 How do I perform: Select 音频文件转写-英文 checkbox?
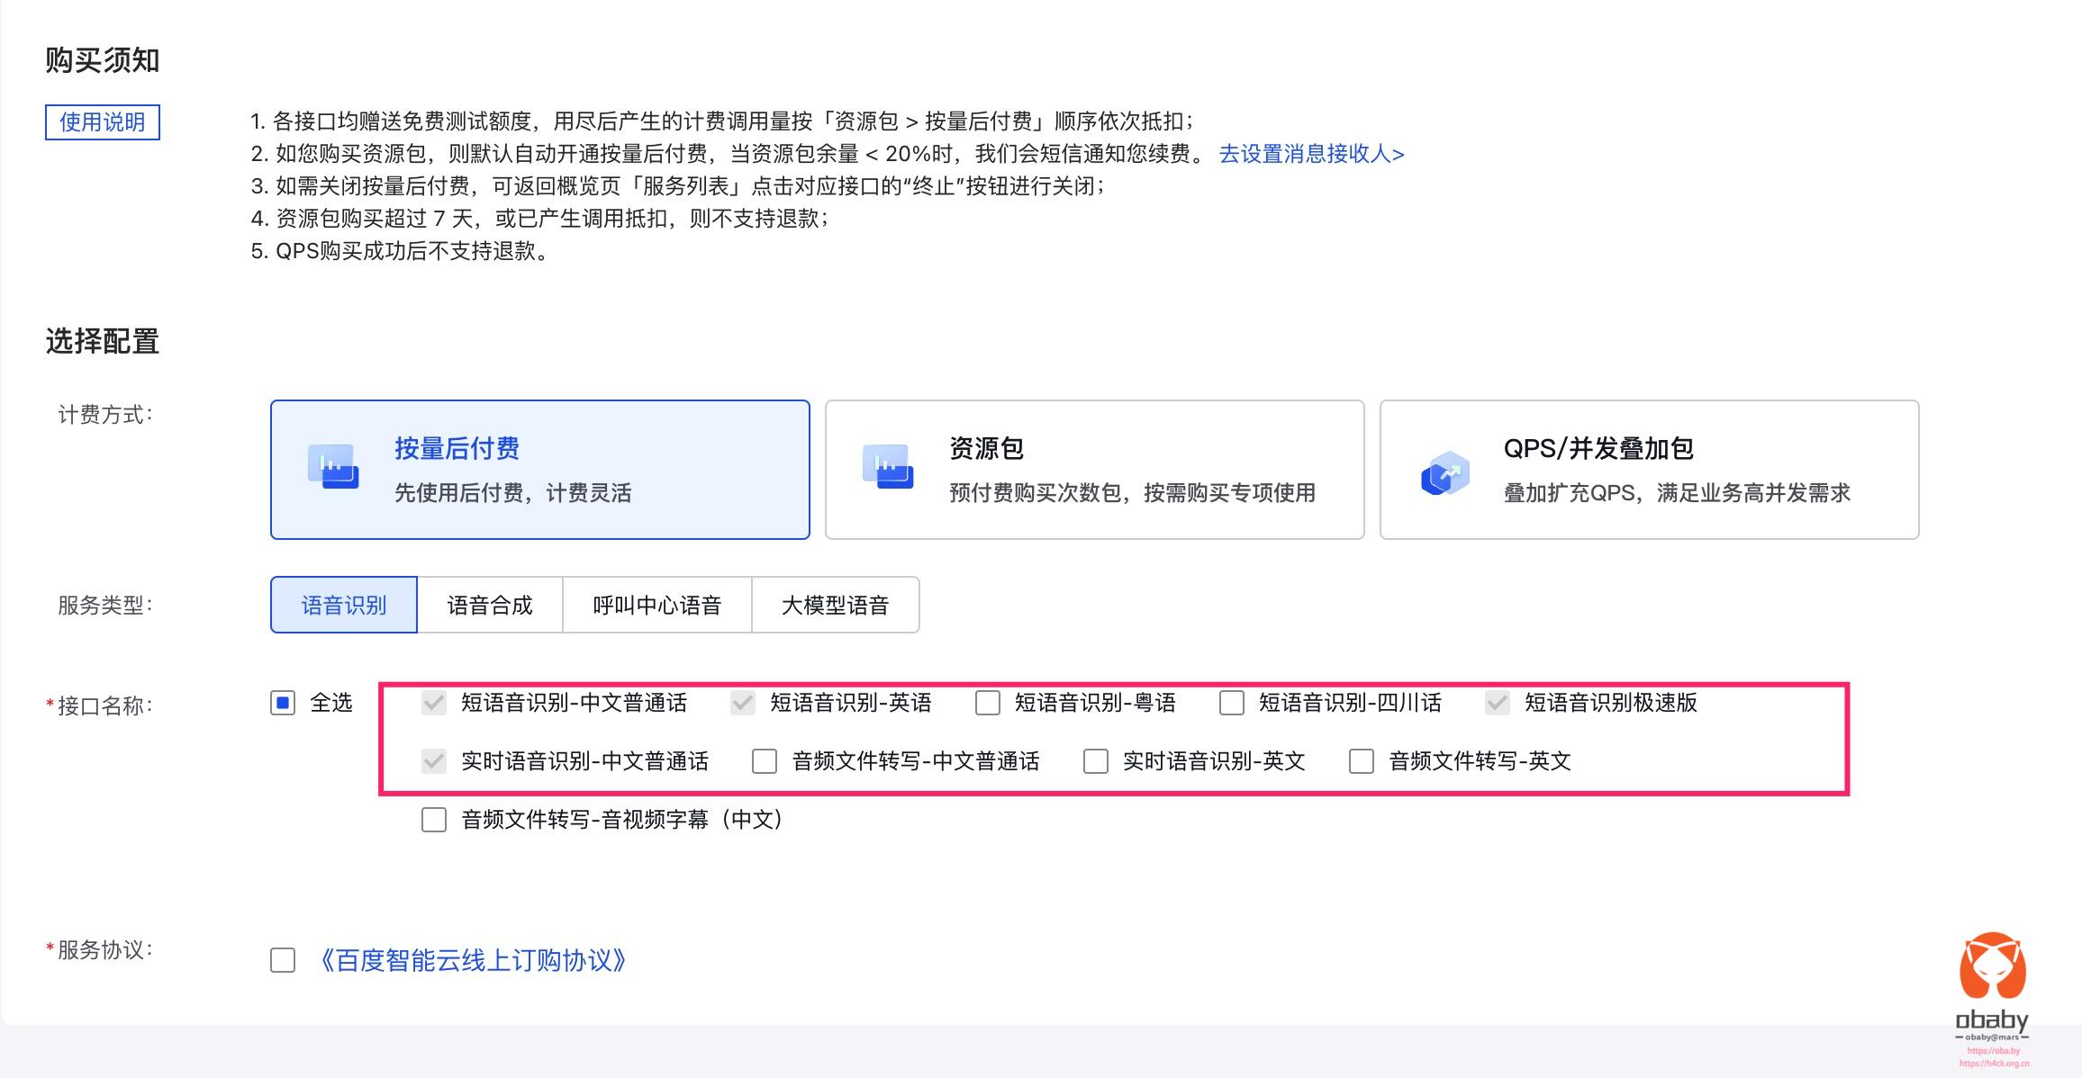(x=1362, y=761)
